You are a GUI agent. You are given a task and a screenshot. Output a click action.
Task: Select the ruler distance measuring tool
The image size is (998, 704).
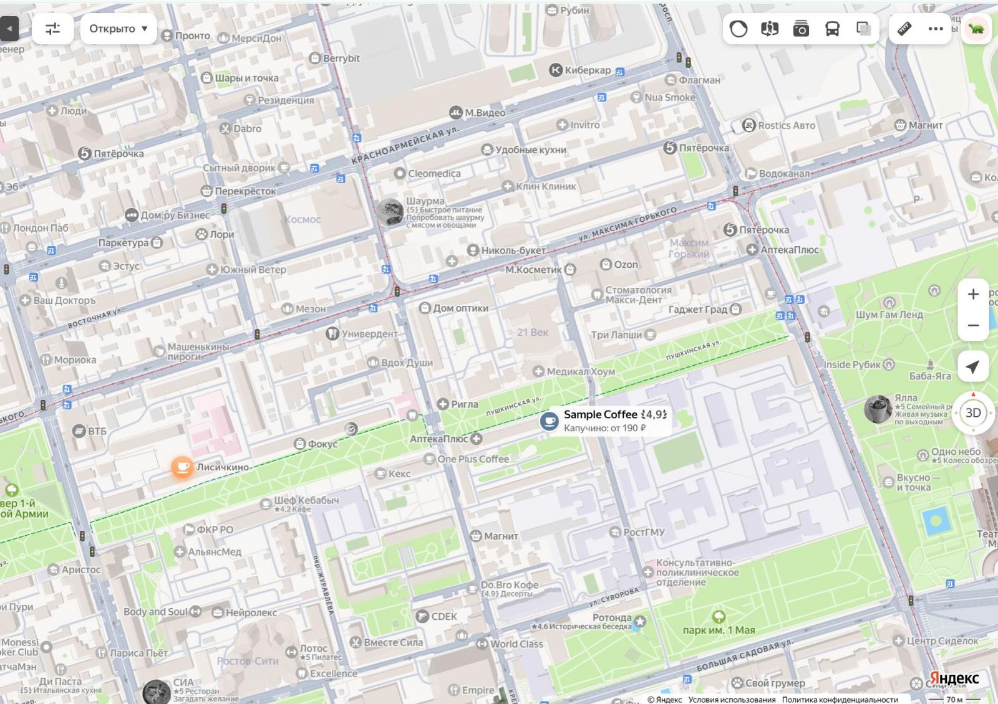pos(904,29)
